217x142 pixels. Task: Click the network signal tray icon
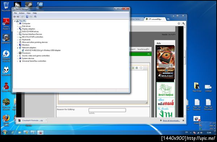point(198,133)
